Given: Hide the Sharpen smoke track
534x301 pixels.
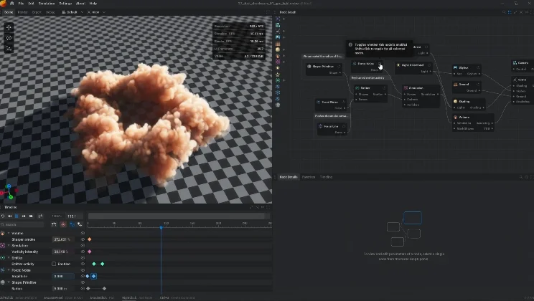Looking at the screenshot, I should (x=83, y=239).
